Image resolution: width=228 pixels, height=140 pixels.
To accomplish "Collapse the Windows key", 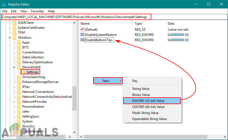I will click(10, 38).
